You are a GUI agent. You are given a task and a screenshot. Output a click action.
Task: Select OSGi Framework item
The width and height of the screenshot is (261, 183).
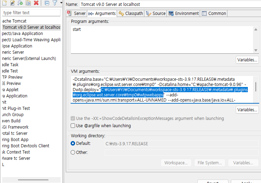15,127
